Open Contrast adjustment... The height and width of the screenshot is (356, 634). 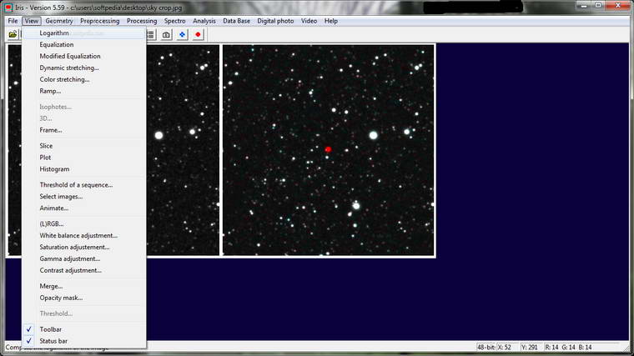84,271
